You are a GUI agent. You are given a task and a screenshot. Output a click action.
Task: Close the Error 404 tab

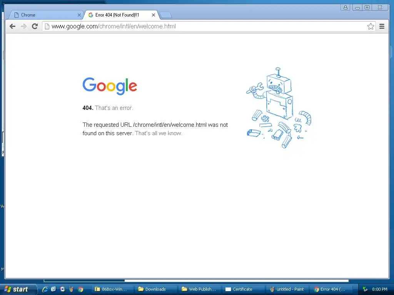click(x=154, y=15)
